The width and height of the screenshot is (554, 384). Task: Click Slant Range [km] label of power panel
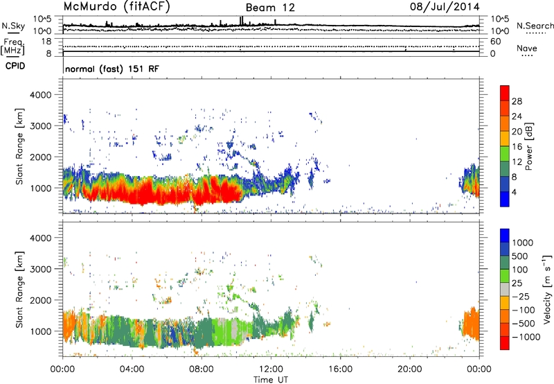tap(19, 146)
